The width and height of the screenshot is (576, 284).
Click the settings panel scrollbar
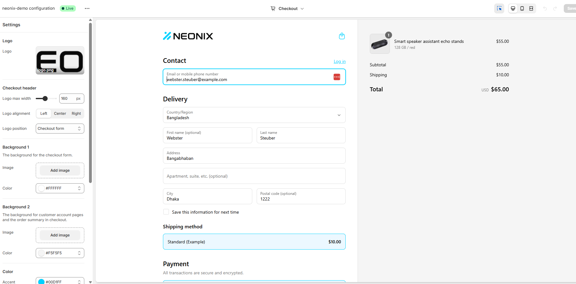tap(90, 103)
